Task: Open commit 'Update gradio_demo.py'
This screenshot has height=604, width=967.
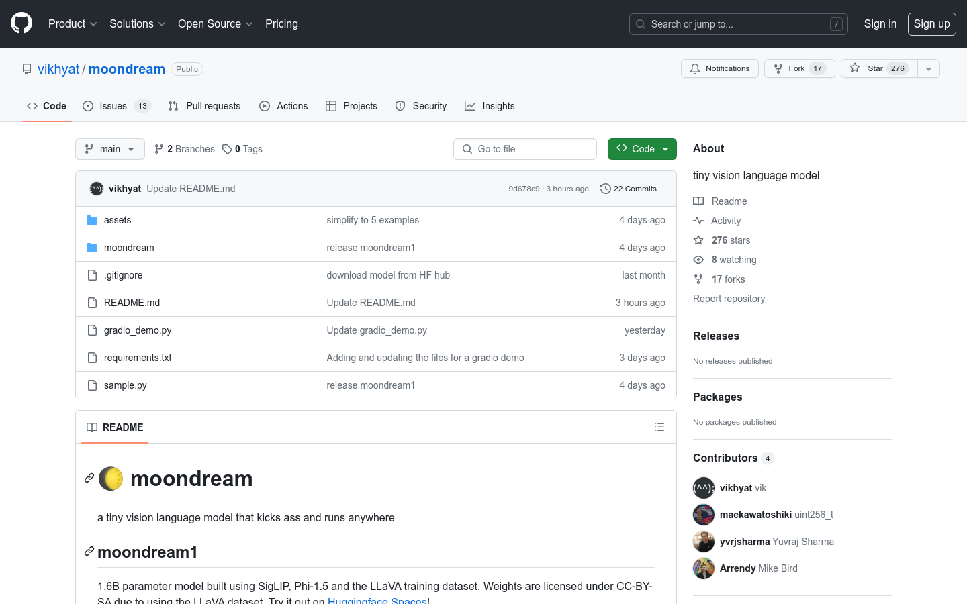Action: [x=377, y=330]
